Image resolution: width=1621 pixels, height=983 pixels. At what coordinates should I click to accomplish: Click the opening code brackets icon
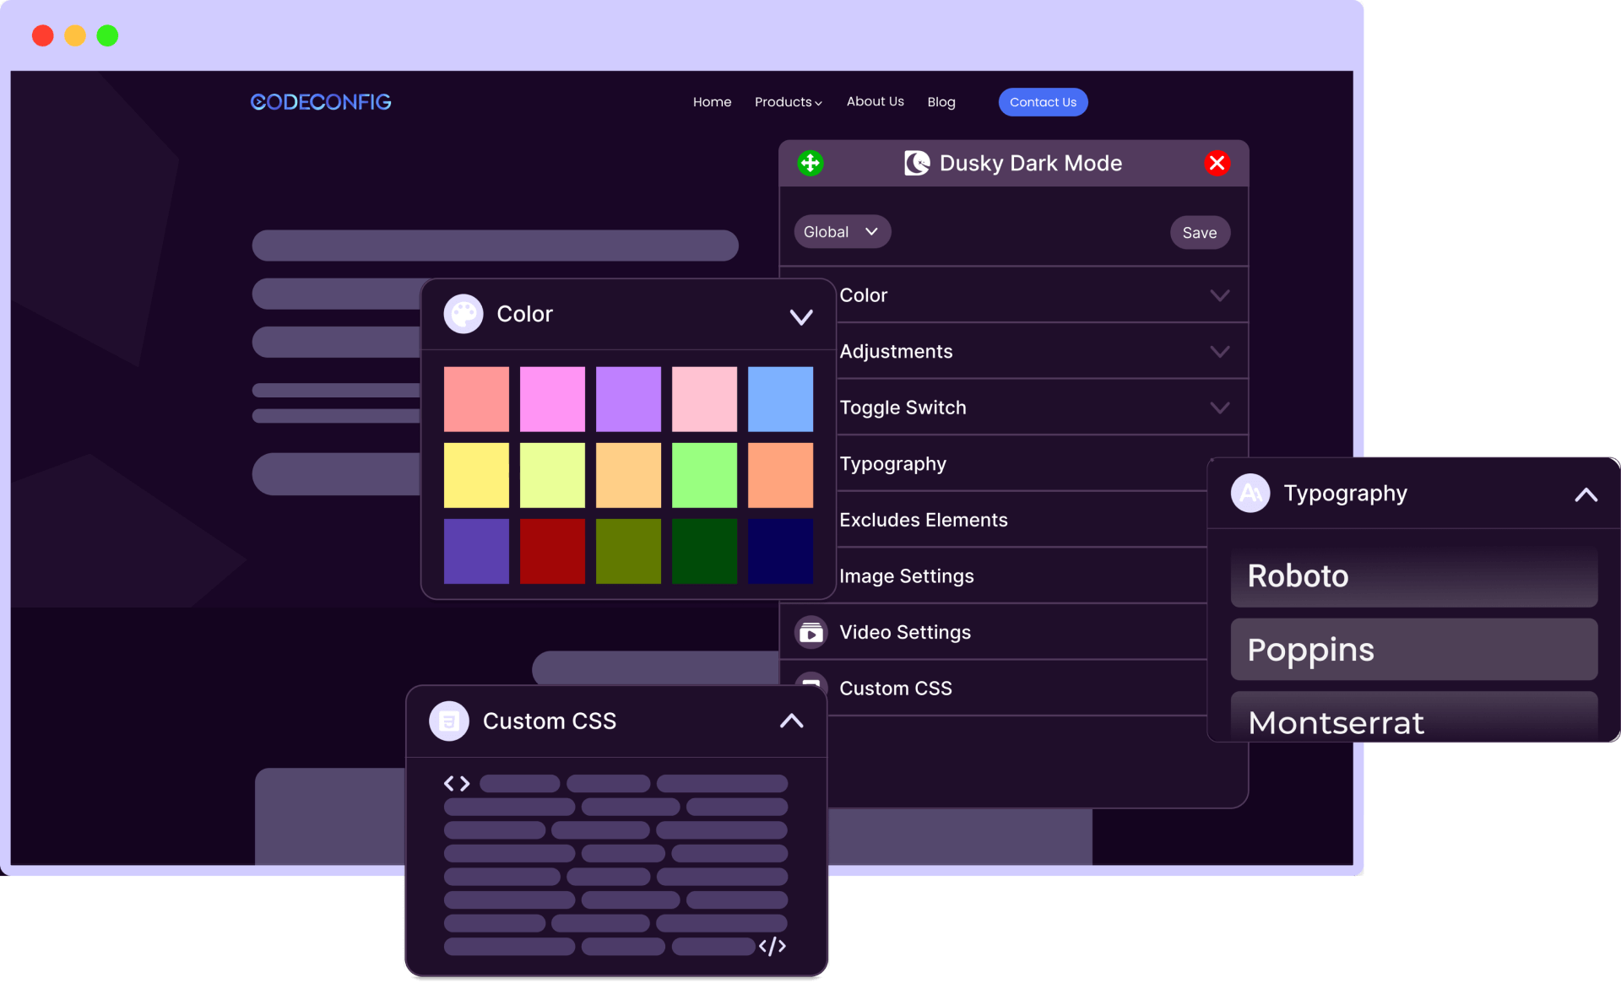tap(457, 784)
